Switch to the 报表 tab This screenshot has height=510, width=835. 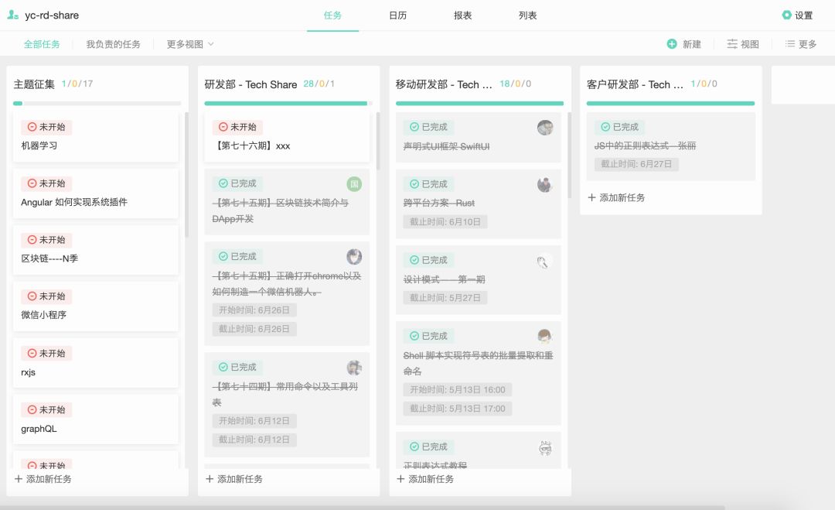pyautogui.click(x=463, y=15)
